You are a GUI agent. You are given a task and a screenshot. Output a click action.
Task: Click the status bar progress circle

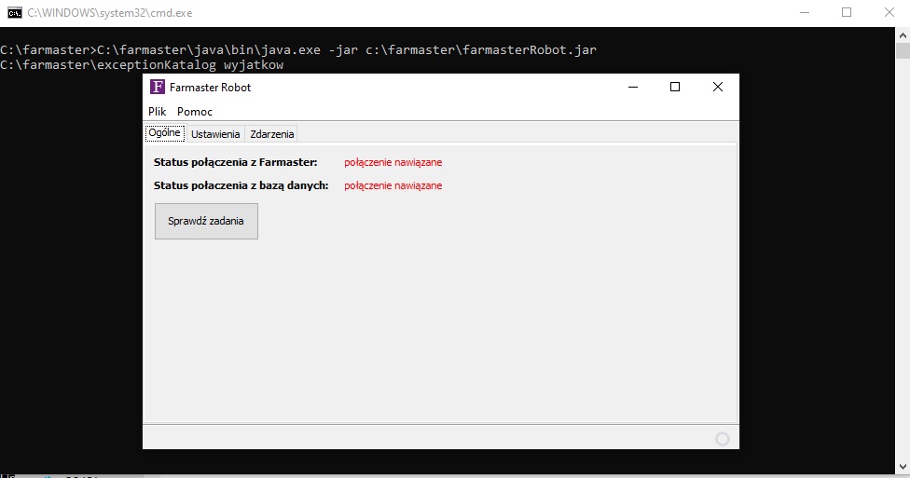(x=723, y=439)
